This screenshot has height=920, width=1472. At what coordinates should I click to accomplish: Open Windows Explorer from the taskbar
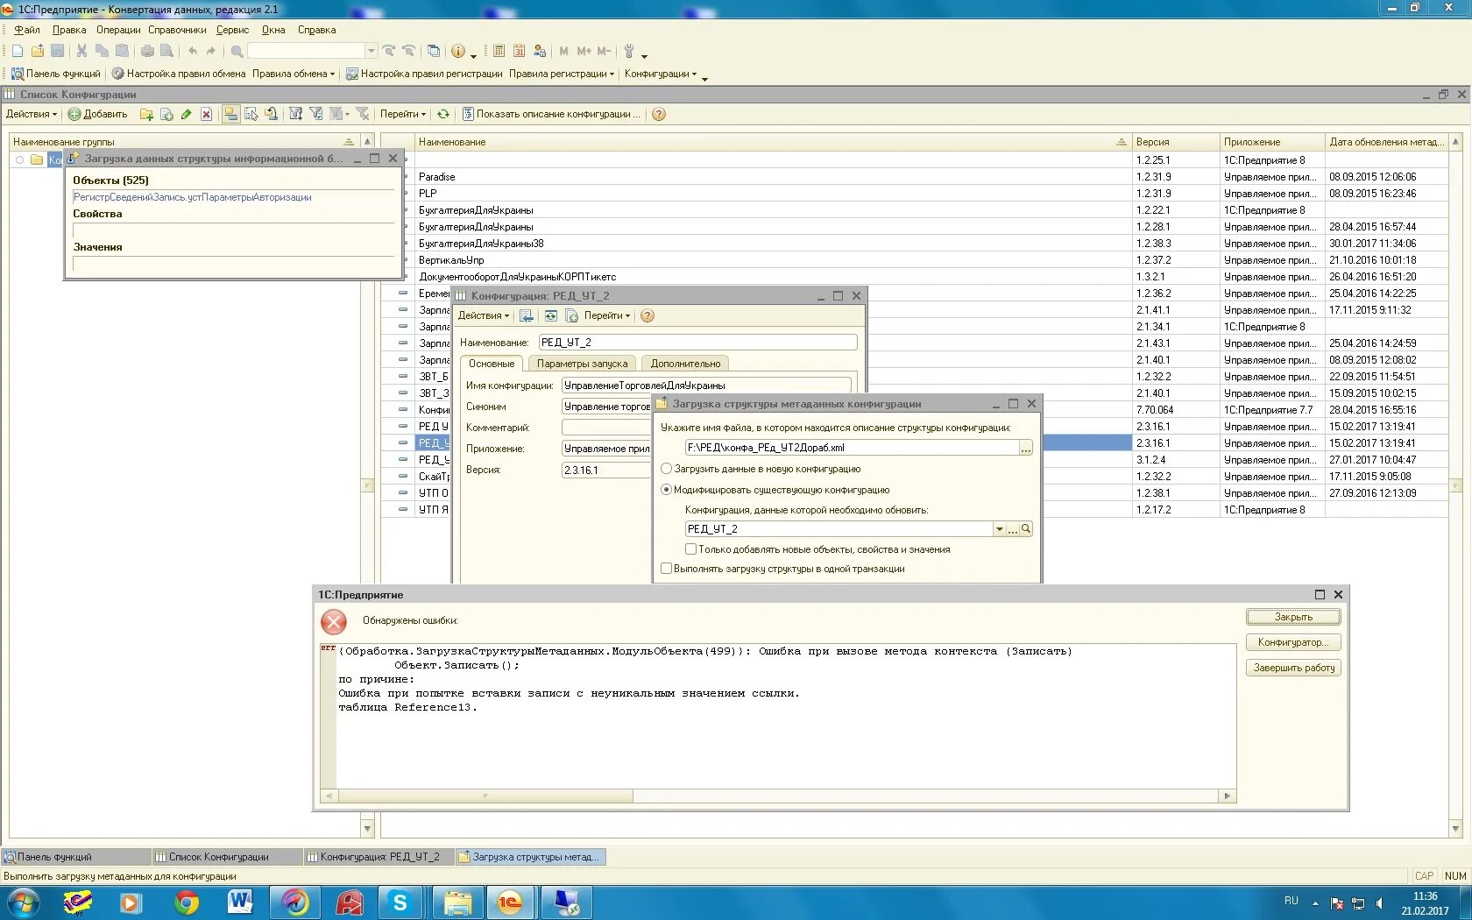tap(457, 902)
